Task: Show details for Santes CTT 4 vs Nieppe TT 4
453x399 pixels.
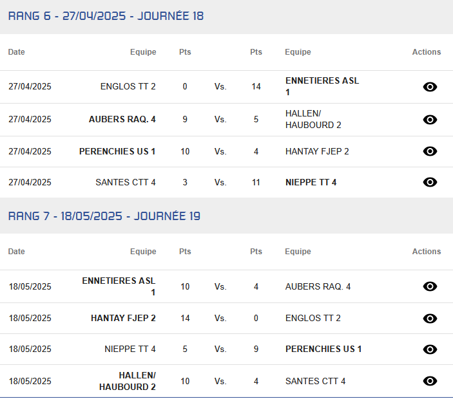Action: point(430,182)
